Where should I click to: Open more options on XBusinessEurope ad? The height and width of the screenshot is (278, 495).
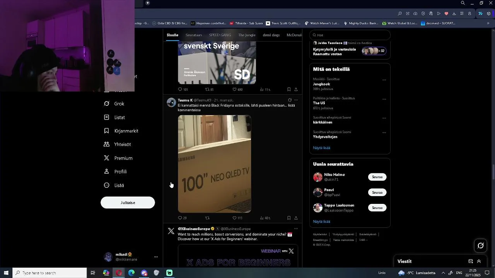pos(296,229)
